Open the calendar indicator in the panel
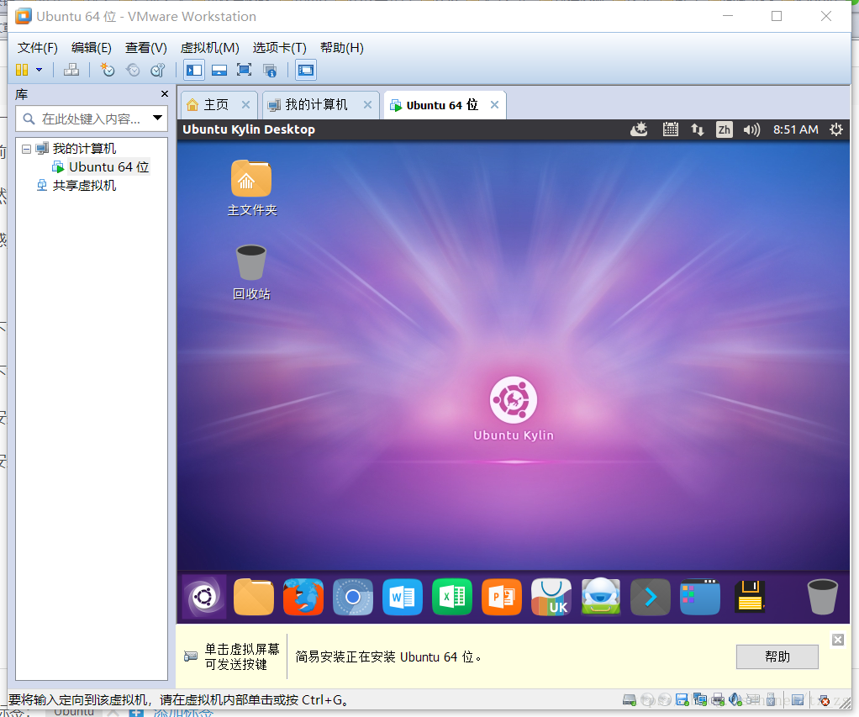 point(671,129)
